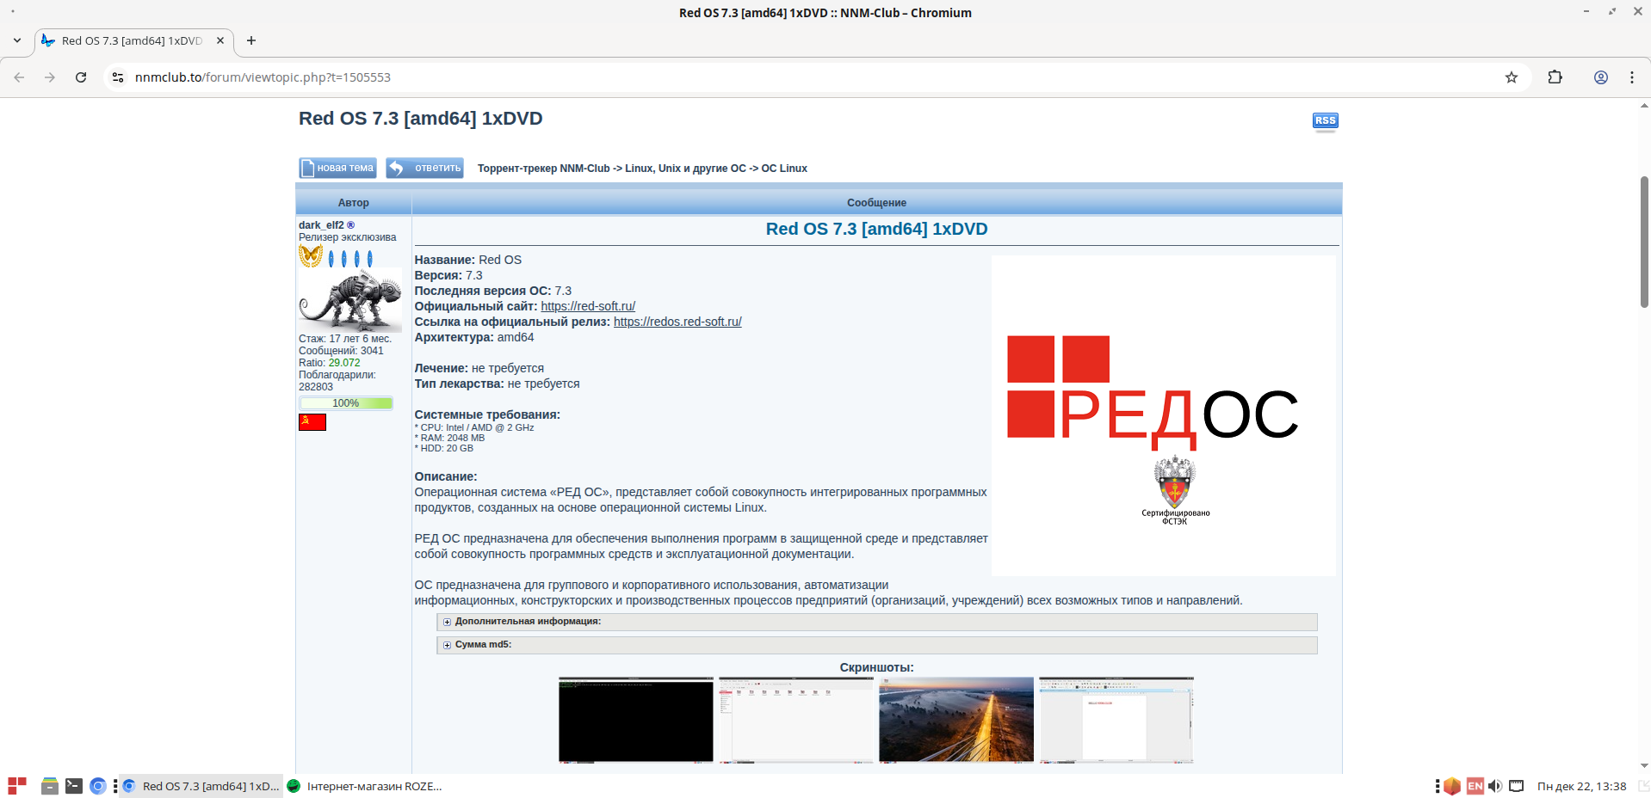The width and height of the screenshot is (1651, 798).
Task: Click the volume icon in system tray
Action: [1494, 786]
